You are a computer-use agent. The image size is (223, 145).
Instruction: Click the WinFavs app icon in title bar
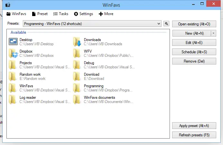pyautogui.click(x=8, y=5)
